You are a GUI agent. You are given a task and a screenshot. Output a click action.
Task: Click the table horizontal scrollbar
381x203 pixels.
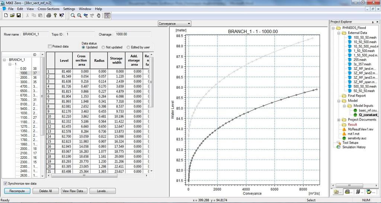coord(98,176)
